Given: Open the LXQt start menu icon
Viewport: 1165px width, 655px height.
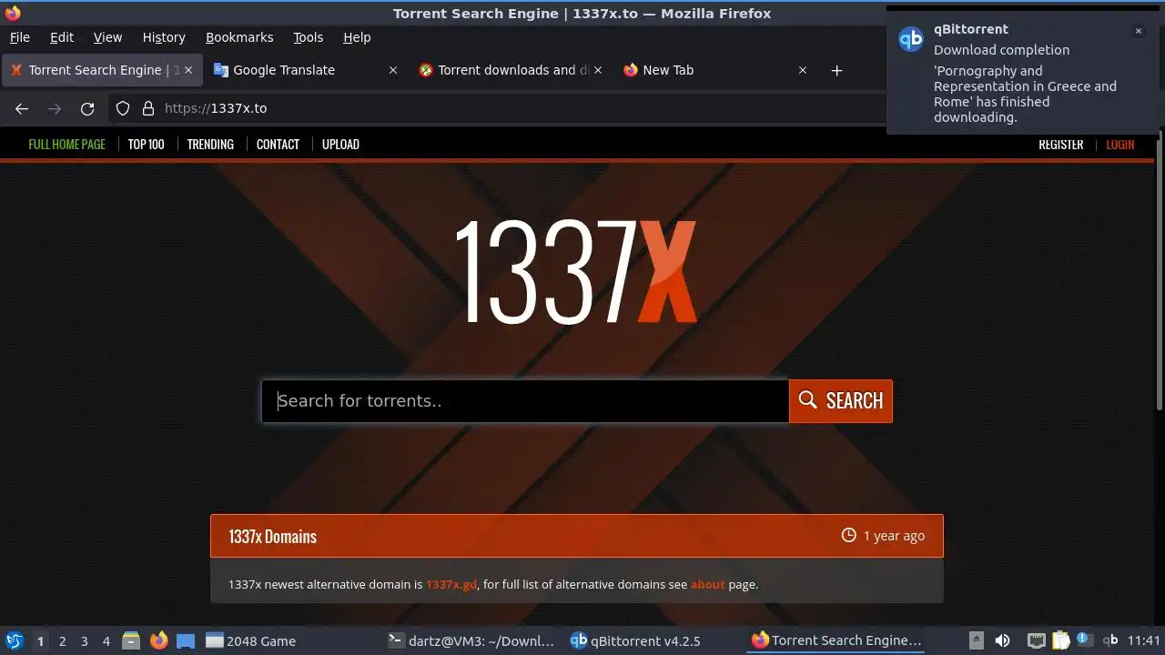Looking at the screenshot, I should [x=15, y=640].
